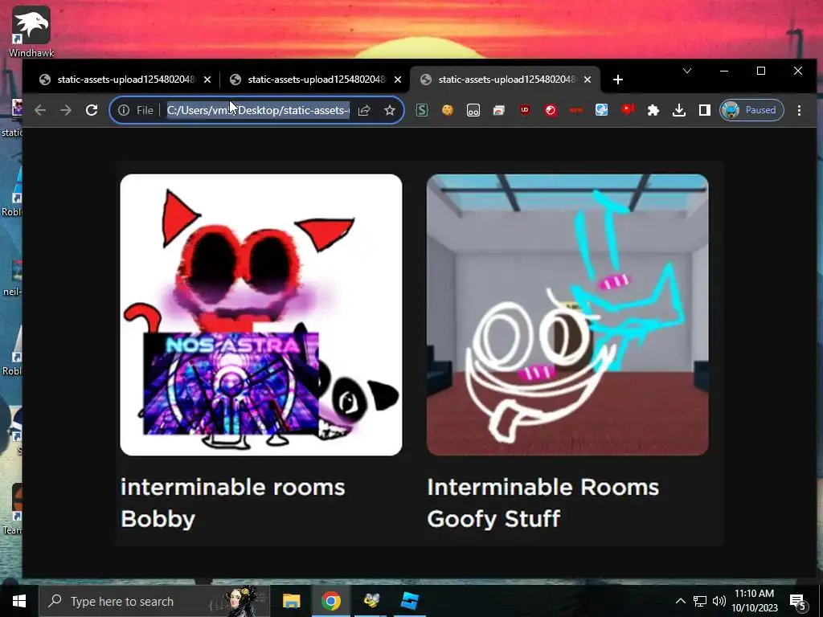The height and width of the screenshot is (617, 823).
Task: Go forward with the forward arrow
Action: (x=66, y=110)
